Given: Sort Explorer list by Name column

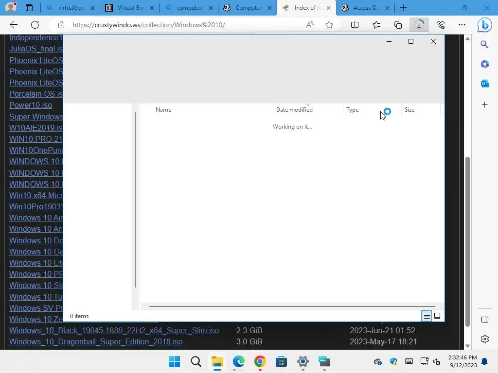Looking at the screenshot, I should click(163, 110).
